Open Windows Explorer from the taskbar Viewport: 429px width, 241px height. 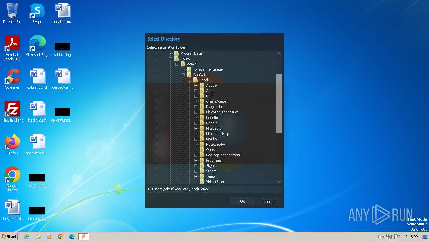click(x=38, y=237)
